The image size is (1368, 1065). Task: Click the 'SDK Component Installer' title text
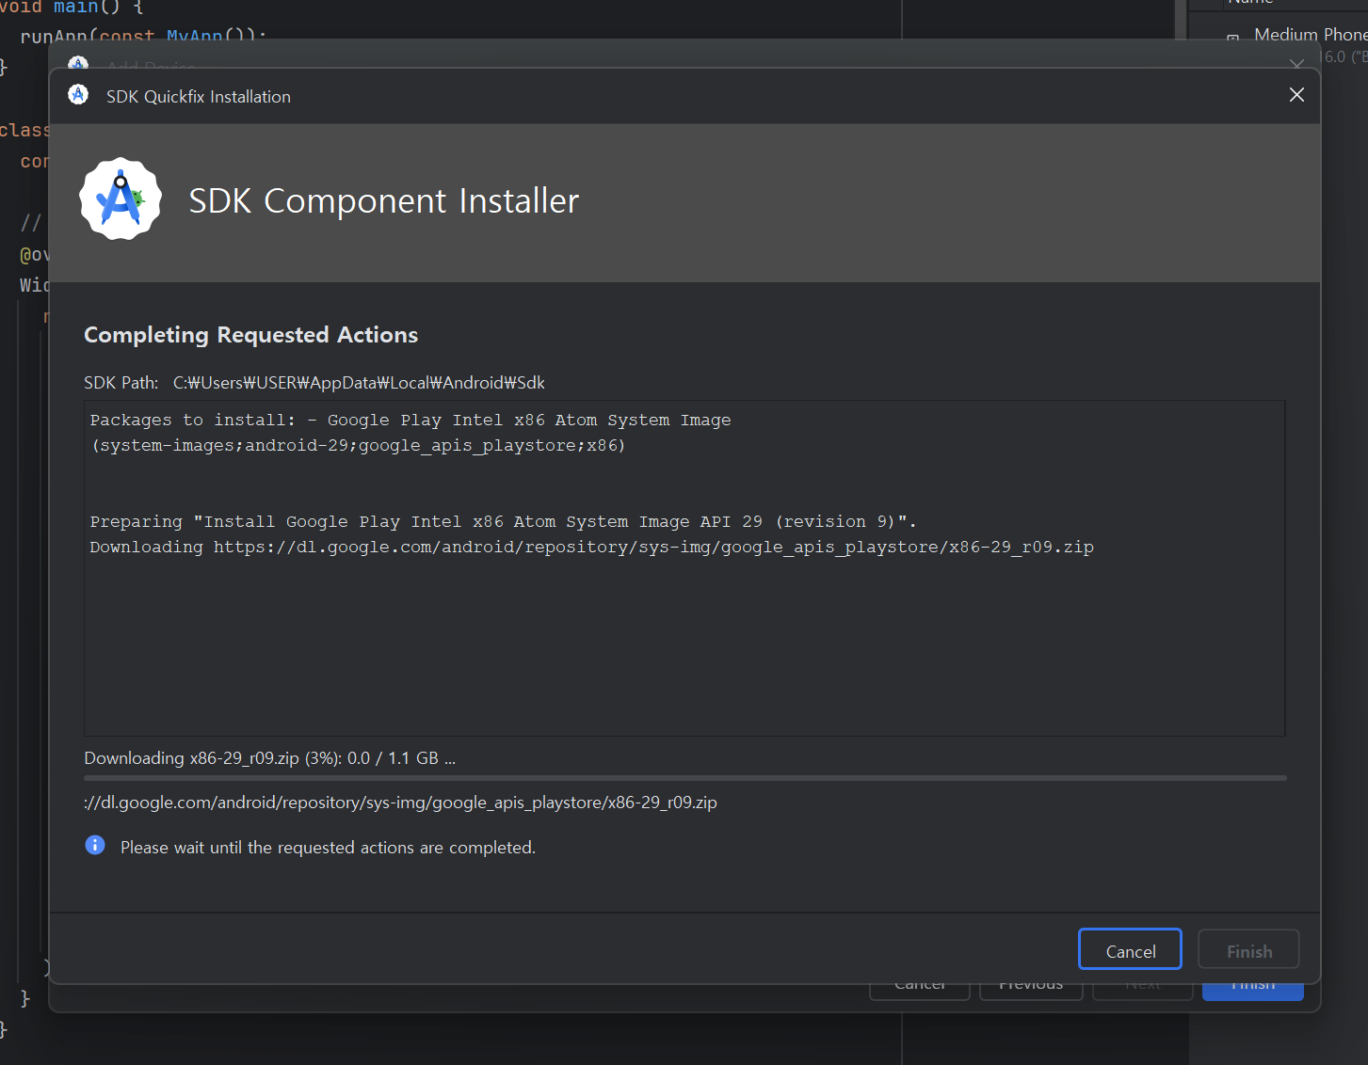(383, 200)
